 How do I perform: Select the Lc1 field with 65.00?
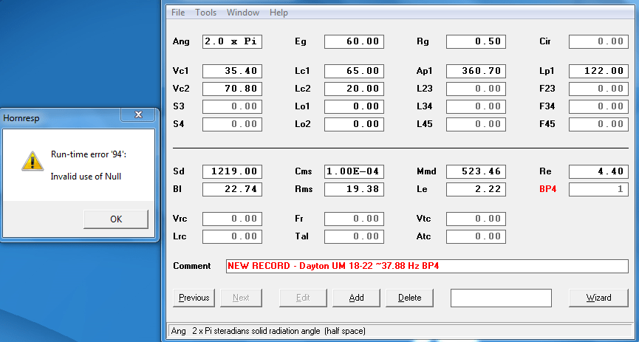[354, 71]
